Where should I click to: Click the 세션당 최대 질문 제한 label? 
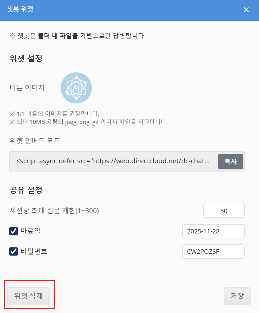[54, 211]
